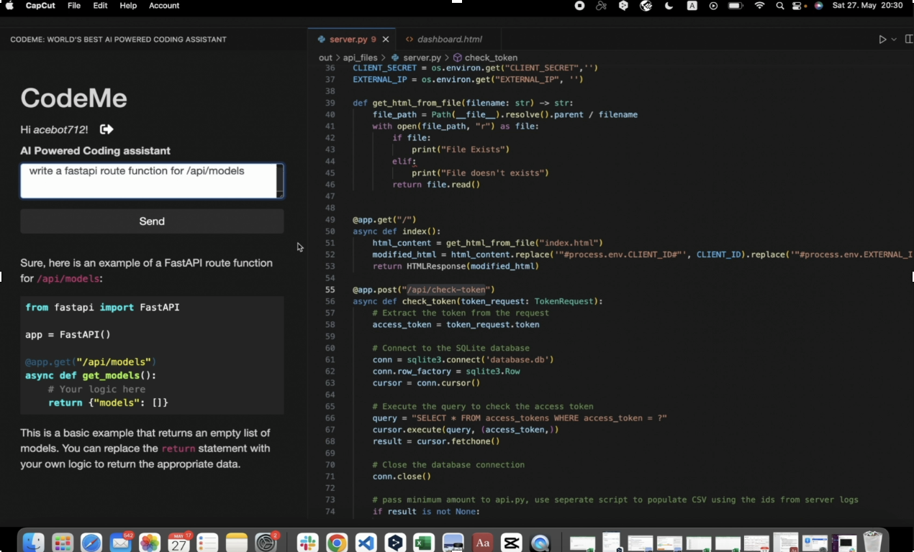Open Excel from the dock

click(x=423, y=543)
